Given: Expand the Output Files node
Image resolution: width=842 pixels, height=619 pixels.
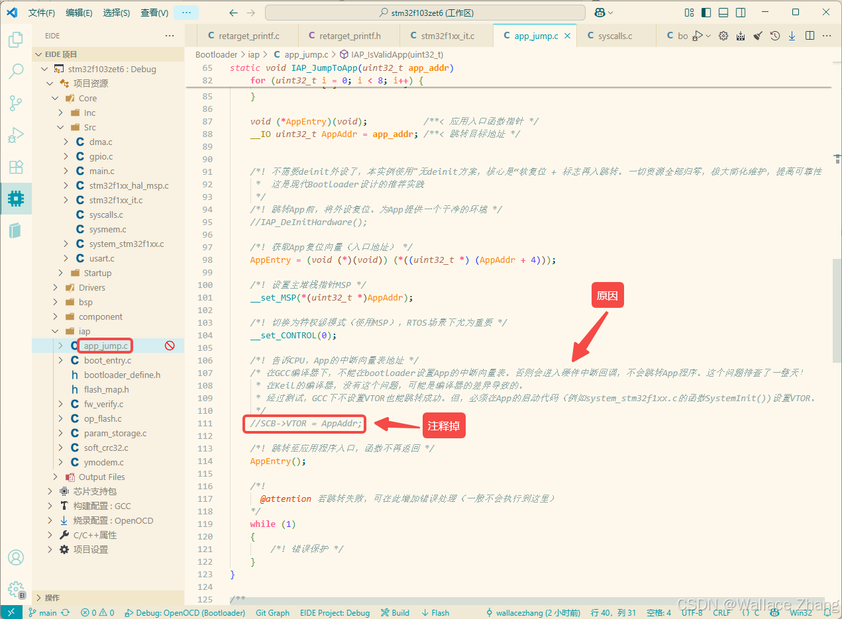Looking at the screenshot, I should [x=55, y=477].
